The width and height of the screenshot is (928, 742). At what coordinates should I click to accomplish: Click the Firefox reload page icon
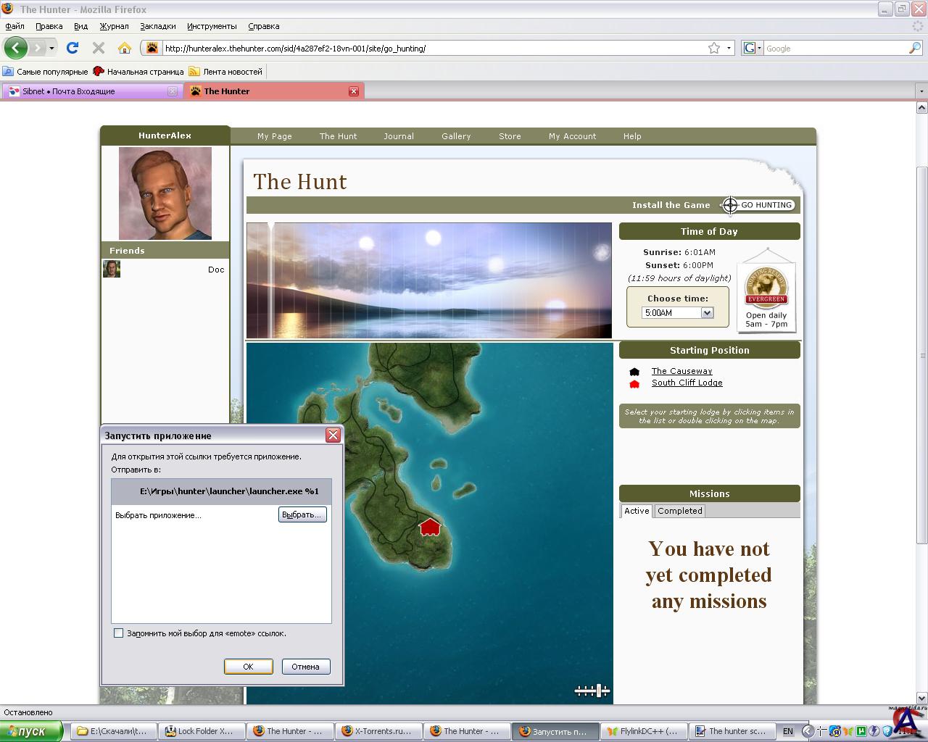point(72,48)
